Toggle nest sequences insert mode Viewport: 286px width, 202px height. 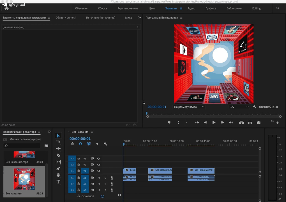pos(72,144)
